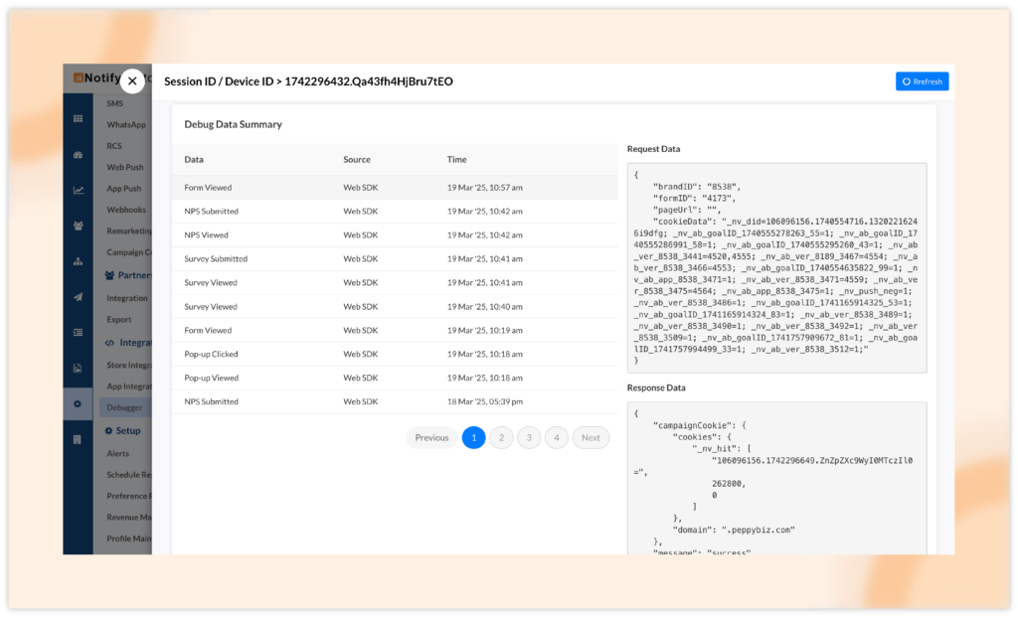Select Web Push in the side menu

pos(124,167)
